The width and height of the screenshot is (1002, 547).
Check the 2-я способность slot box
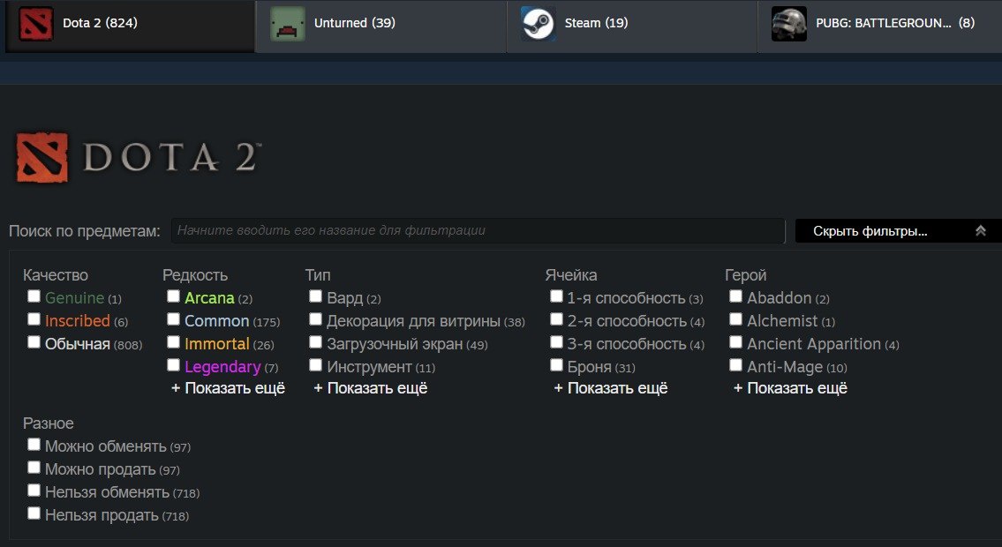coord(556,319)
